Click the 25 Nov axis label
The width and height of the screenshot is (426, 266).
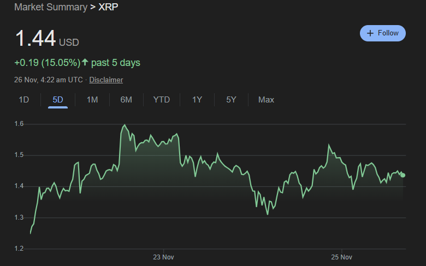(341, 257)
